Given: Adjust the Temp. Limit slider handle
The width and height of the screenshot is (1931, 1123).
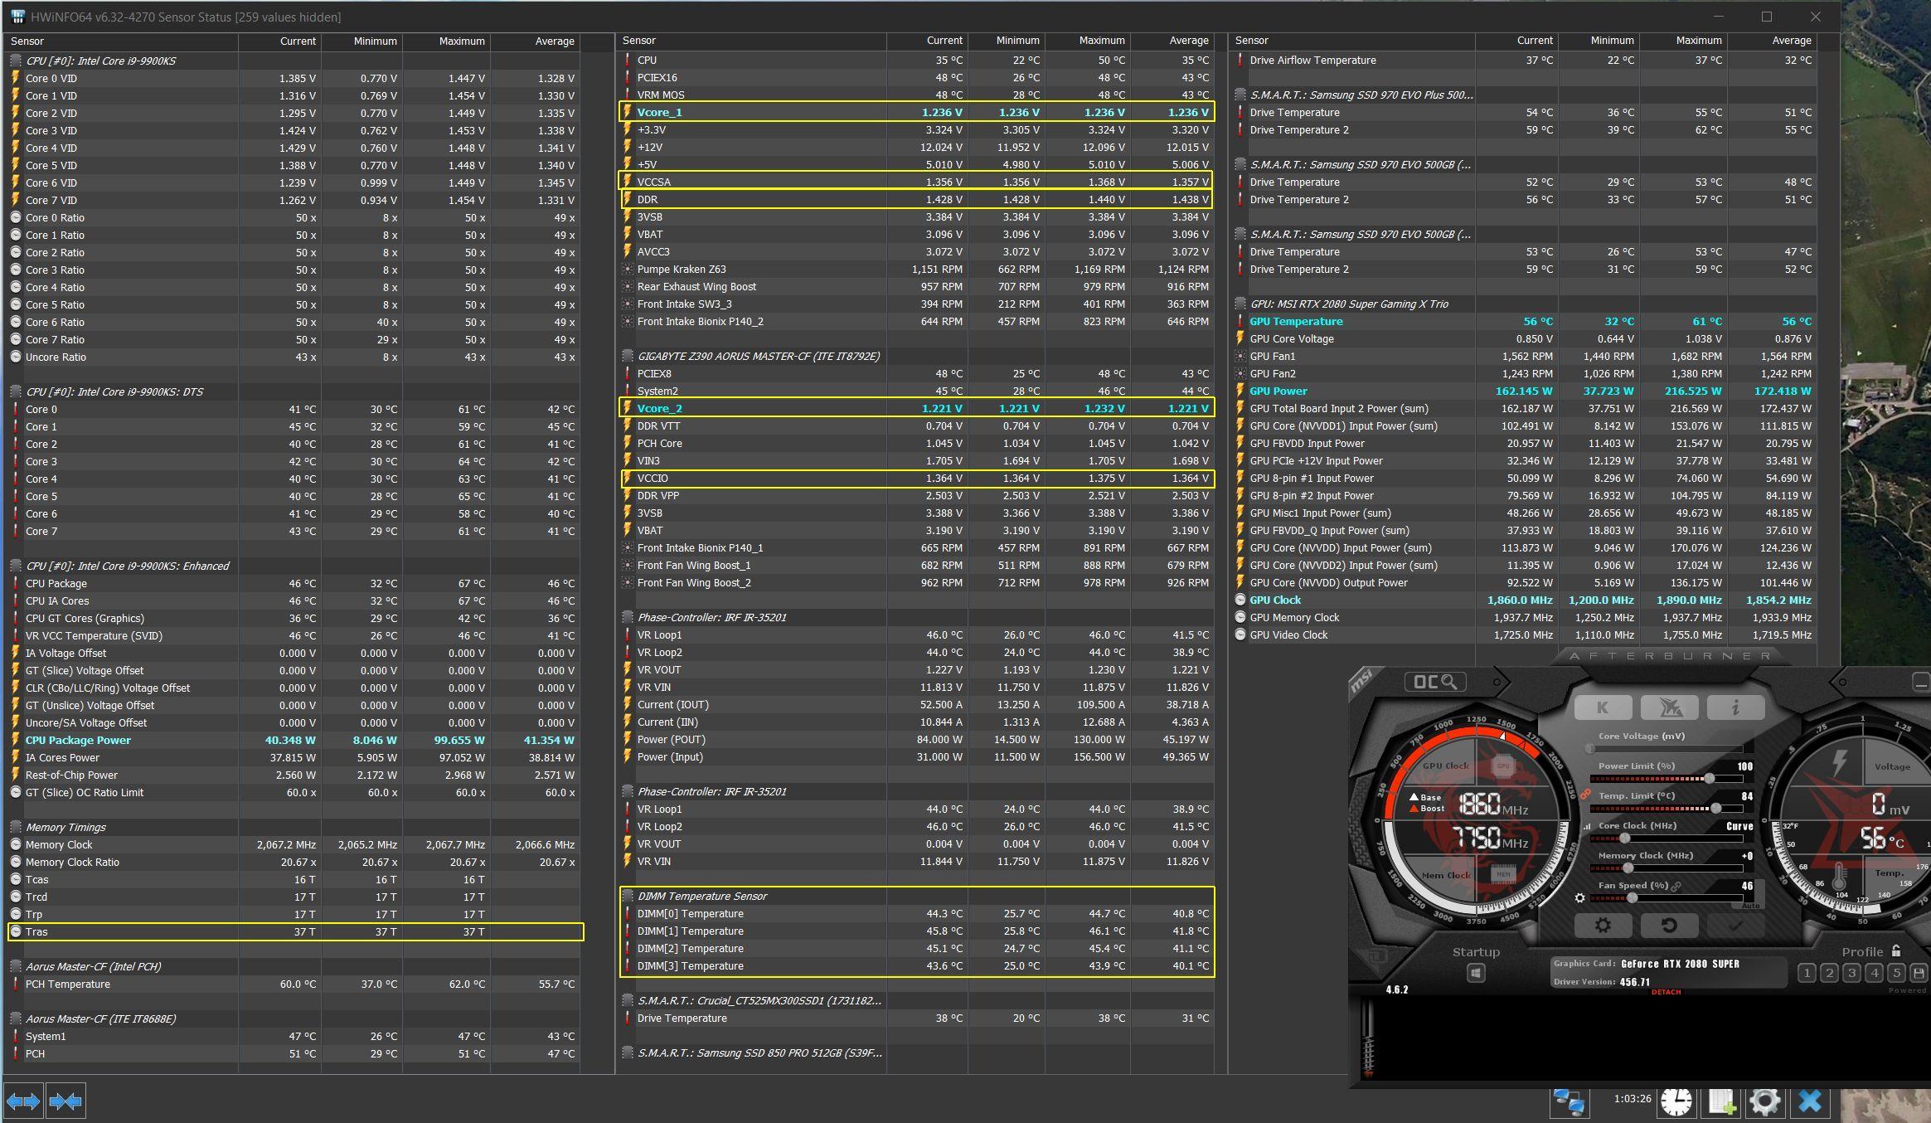Looking at the screenshot, I should click(x=1715, y=809).
